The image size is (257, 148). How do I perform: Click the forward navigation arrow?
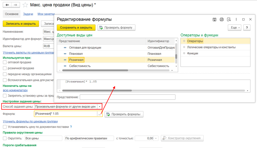click(16, 5)
